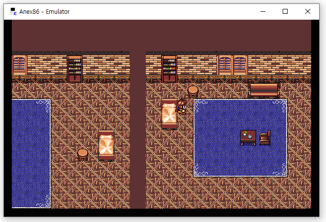Click the round stool in the left room
The height and width of the screenshot is (222, 326).
click(83, 155)
